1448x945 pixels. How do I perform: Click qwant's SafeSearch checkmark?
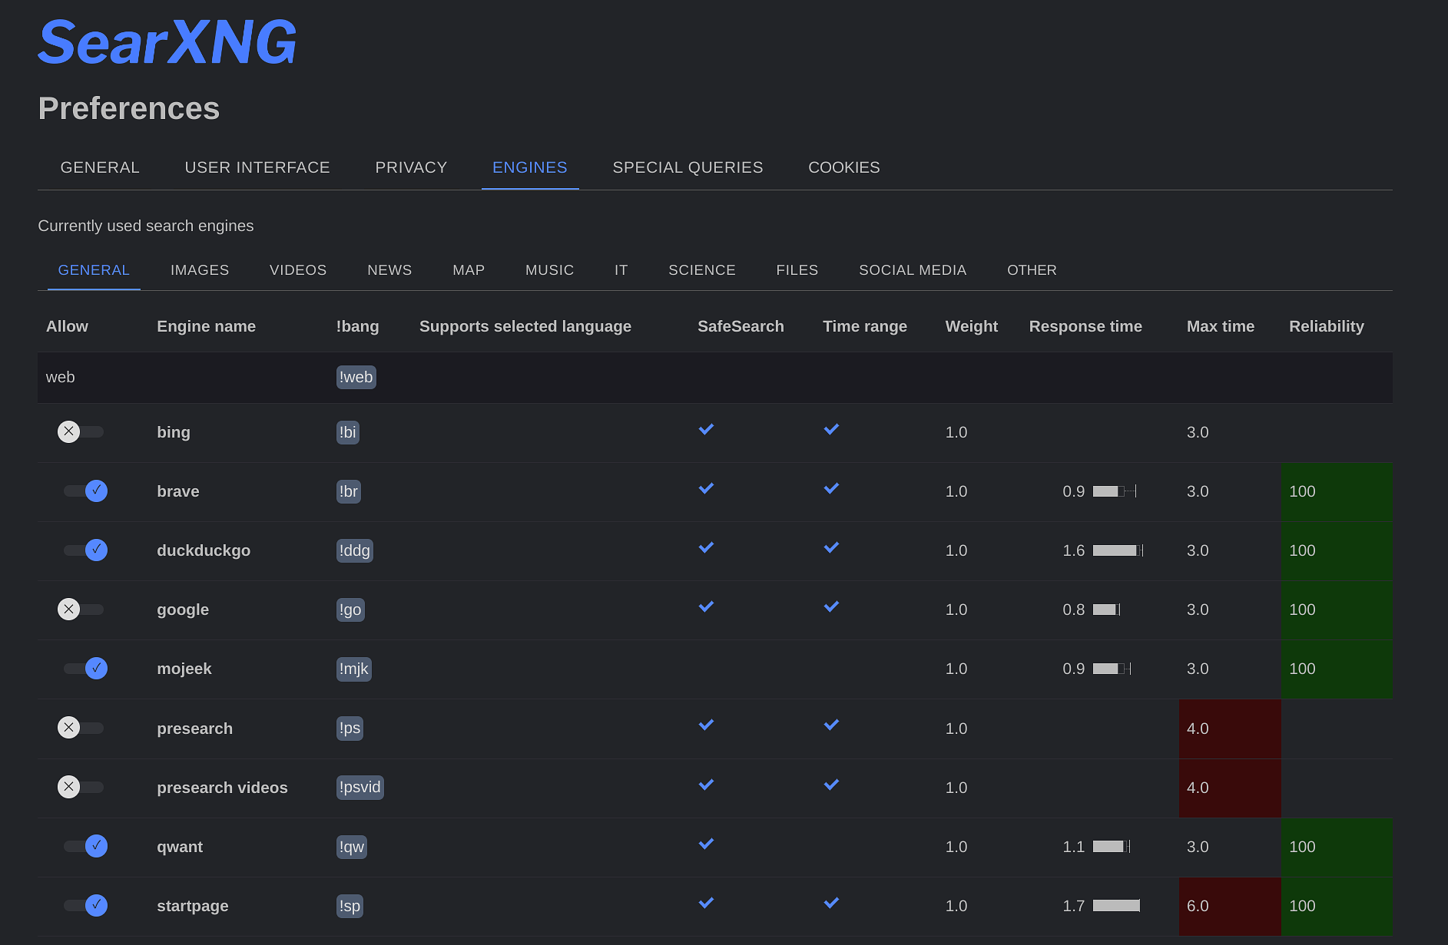click(706, 844)
